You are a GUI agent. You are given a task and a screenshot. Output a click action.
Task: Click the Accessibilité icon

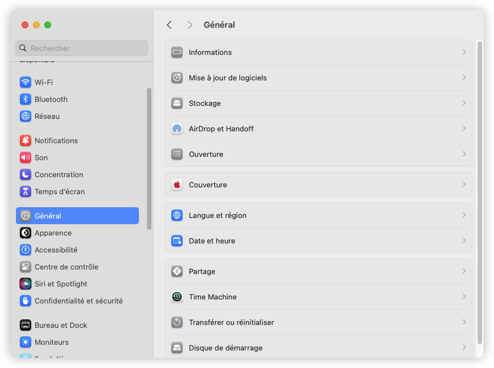[26, 250]
